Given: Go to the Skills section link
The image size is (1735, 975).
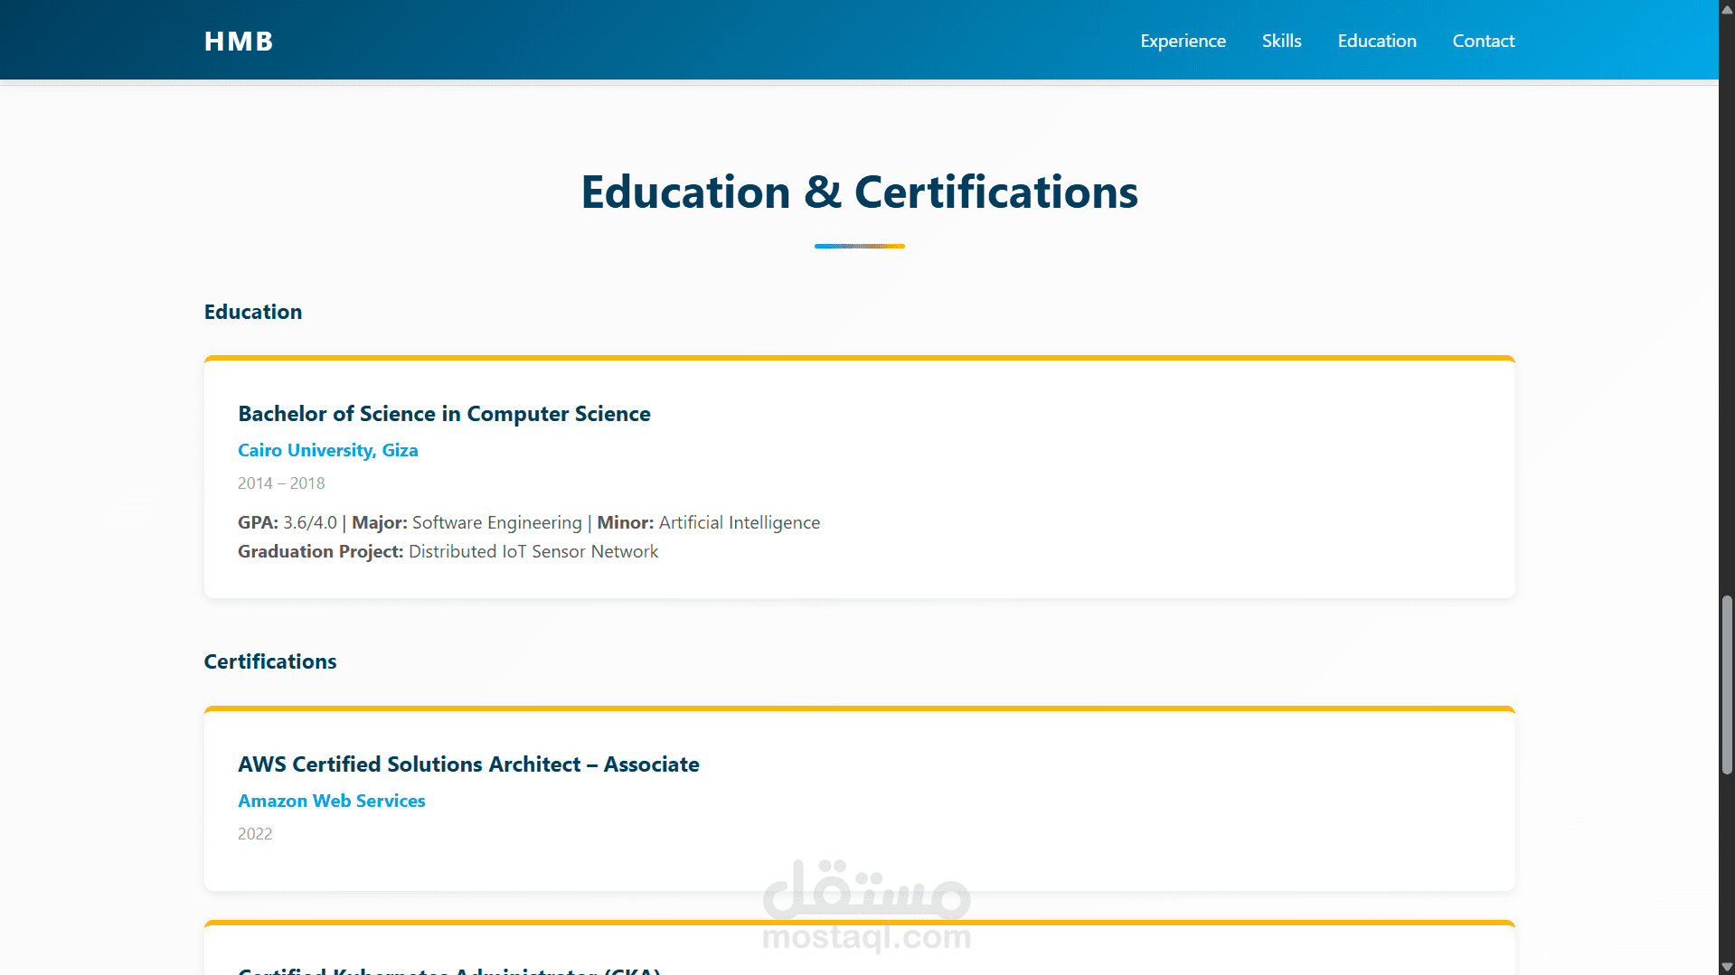Looking at the screenshot, I should [x=1281, y=41].
